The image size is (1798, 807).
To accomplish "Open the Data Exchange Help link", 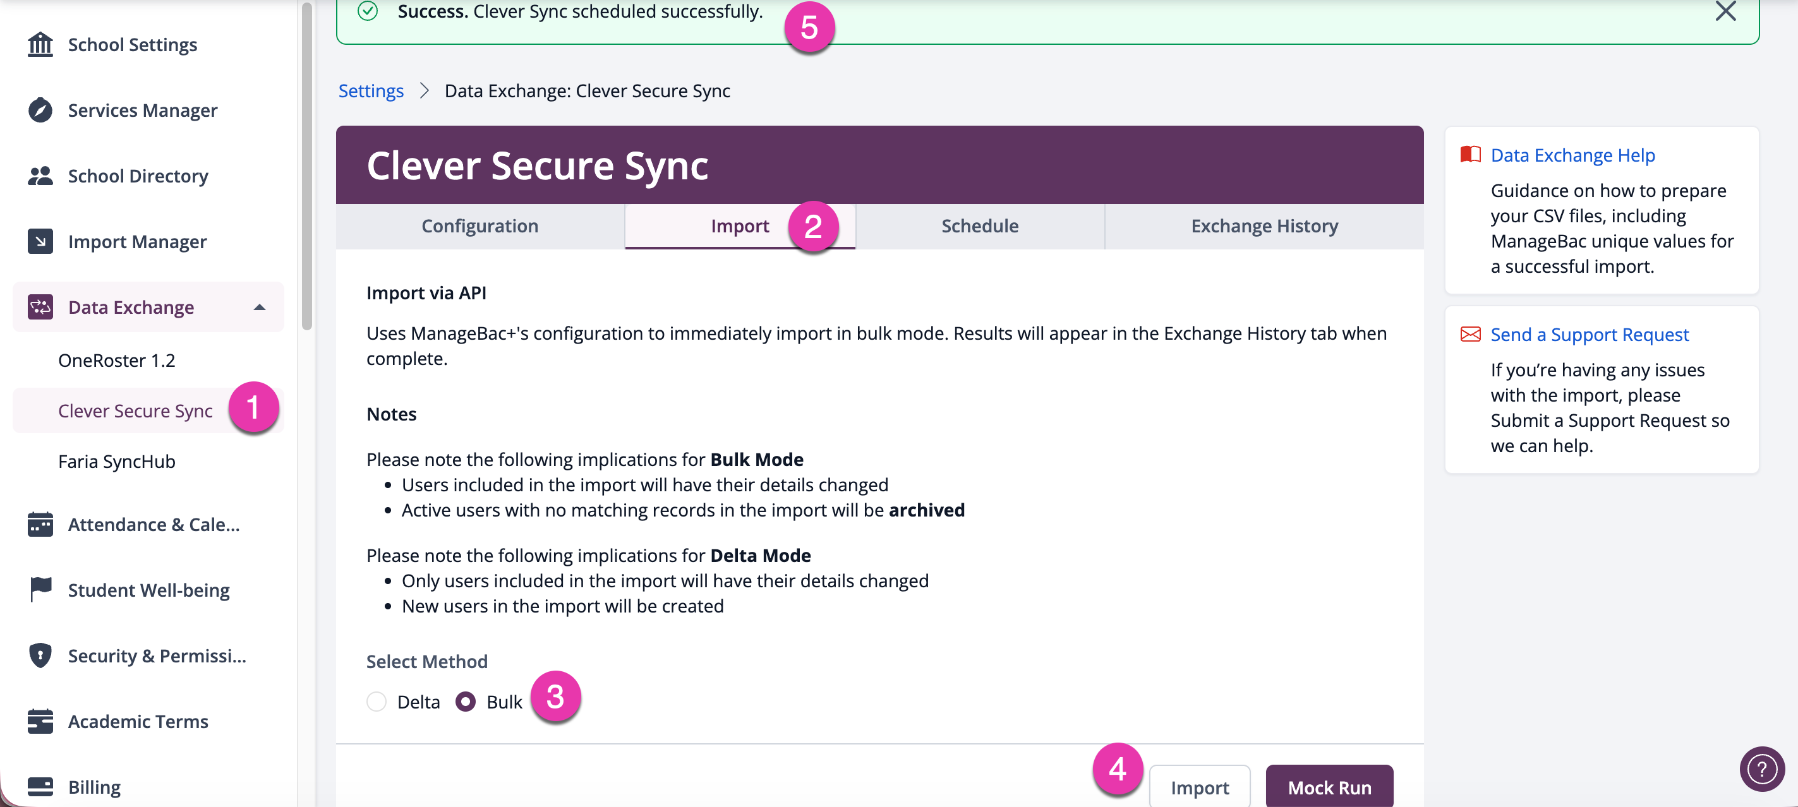I will click(x=1572, y=155).
